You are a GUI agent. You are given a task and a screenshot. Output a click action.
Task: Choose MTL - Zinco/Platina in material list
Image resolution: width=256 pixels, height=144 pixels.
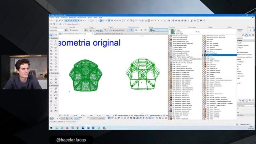tap(212, 53)
